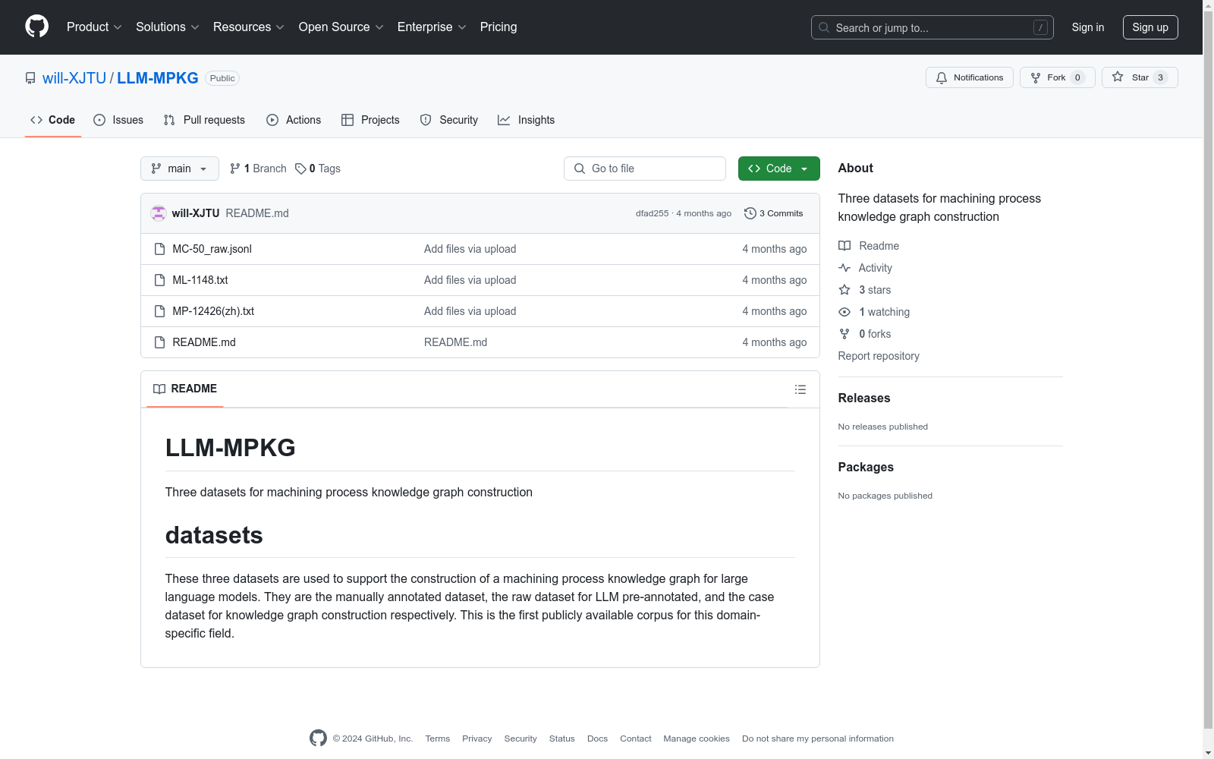Image resolution: width=1214 pixels, height=759 pixels.
Task: Click the fork icon beside 0 forks
Action: 844,334
